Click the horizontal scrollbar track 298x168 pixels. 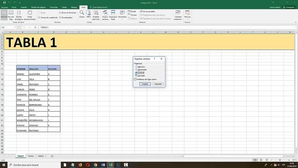[x=237, y=156]
